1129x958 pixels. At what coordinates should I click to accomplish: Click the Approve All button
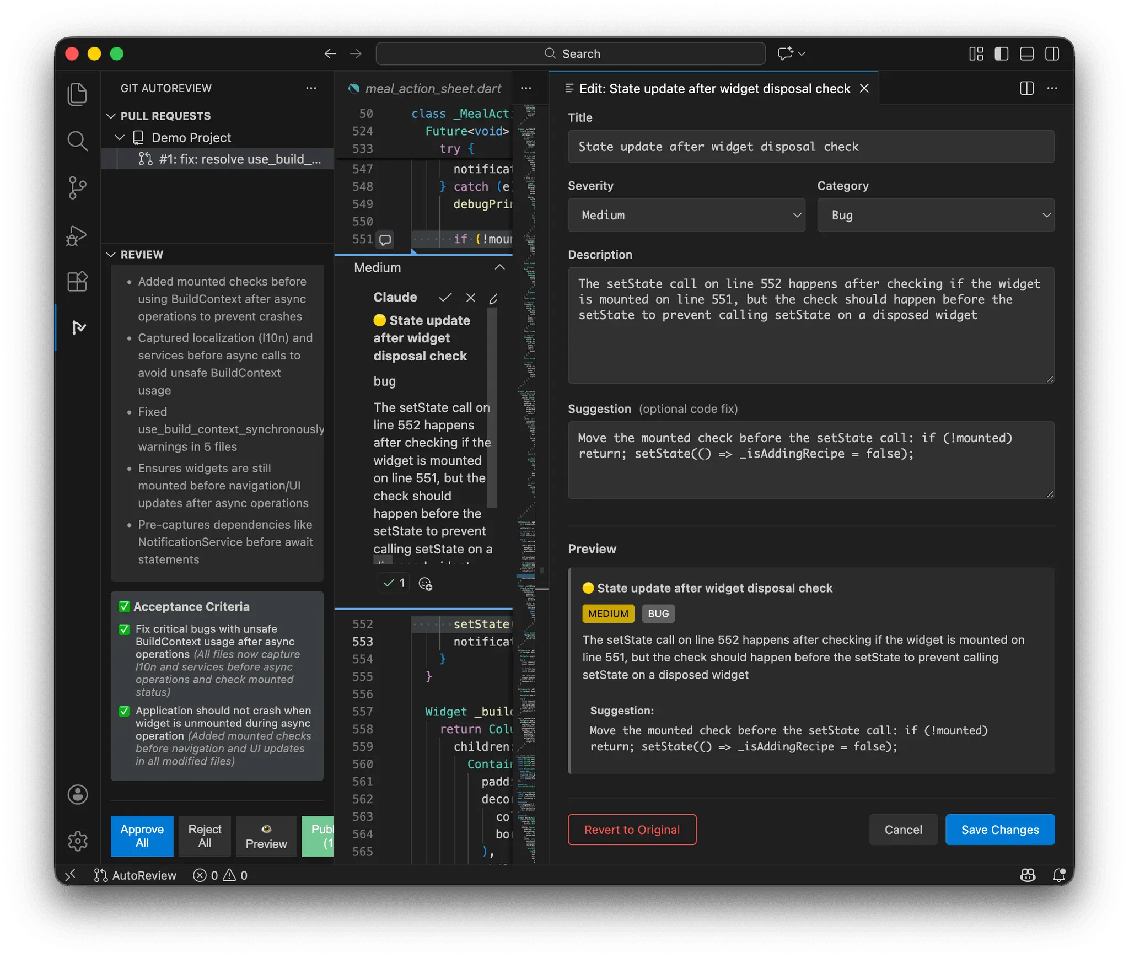(x=142, y=836)
